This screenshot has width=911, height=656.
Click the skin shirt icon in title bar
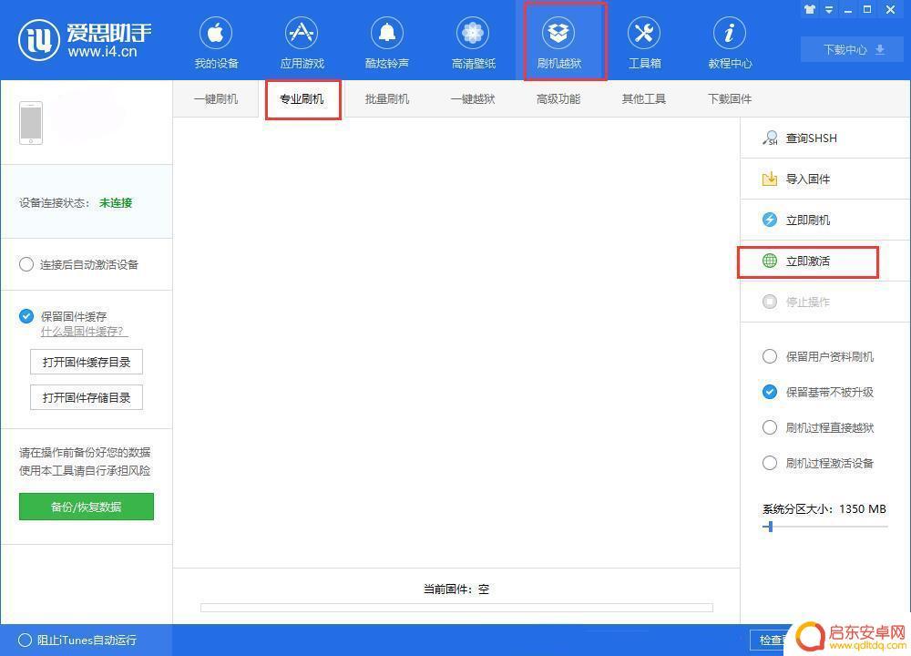pos(810,9)
